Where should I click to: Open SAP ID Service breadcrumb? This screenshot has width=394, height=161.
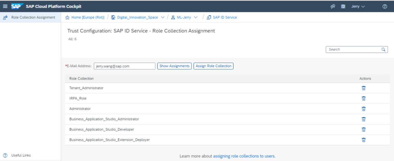pyautogui.click(x=225, y=17)
